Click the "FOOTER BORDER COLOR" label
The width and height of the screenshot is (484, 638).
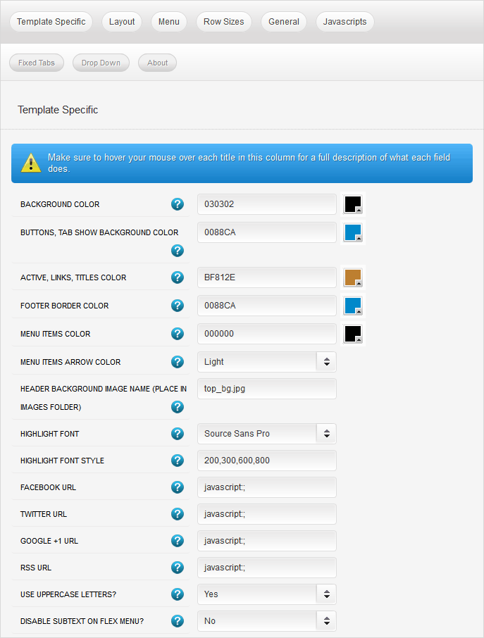point(64,306)
